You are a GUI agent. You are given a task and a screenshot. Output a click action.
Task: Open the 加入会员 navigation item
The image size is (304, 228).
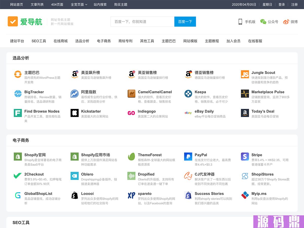coord(234,41)
